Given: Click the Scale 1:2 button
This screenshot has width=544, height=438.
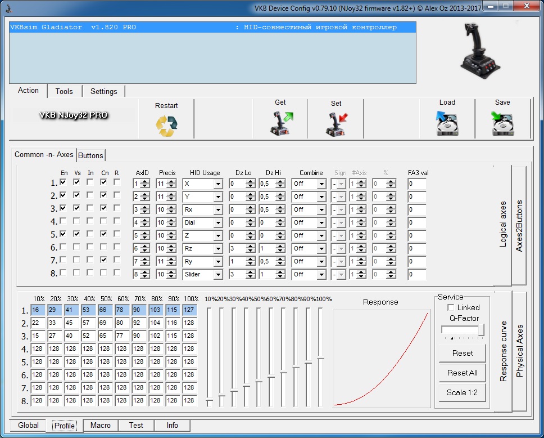Looking at the screenshot, I should click(x=463, y=392).
